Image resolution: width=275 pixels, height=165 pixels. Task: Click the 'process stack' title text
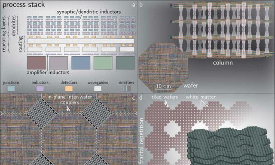point(24,5)
